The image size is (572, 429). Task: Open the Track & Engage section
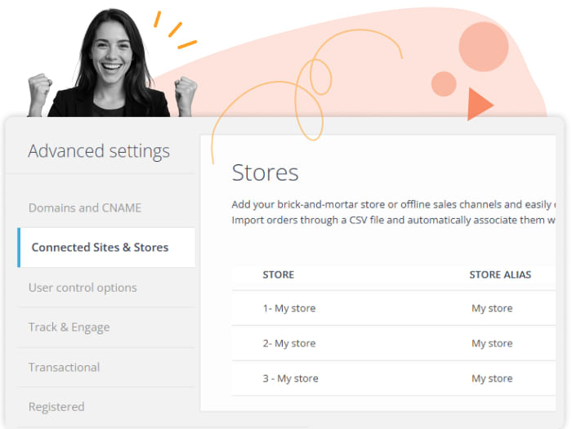coord(69,327)
